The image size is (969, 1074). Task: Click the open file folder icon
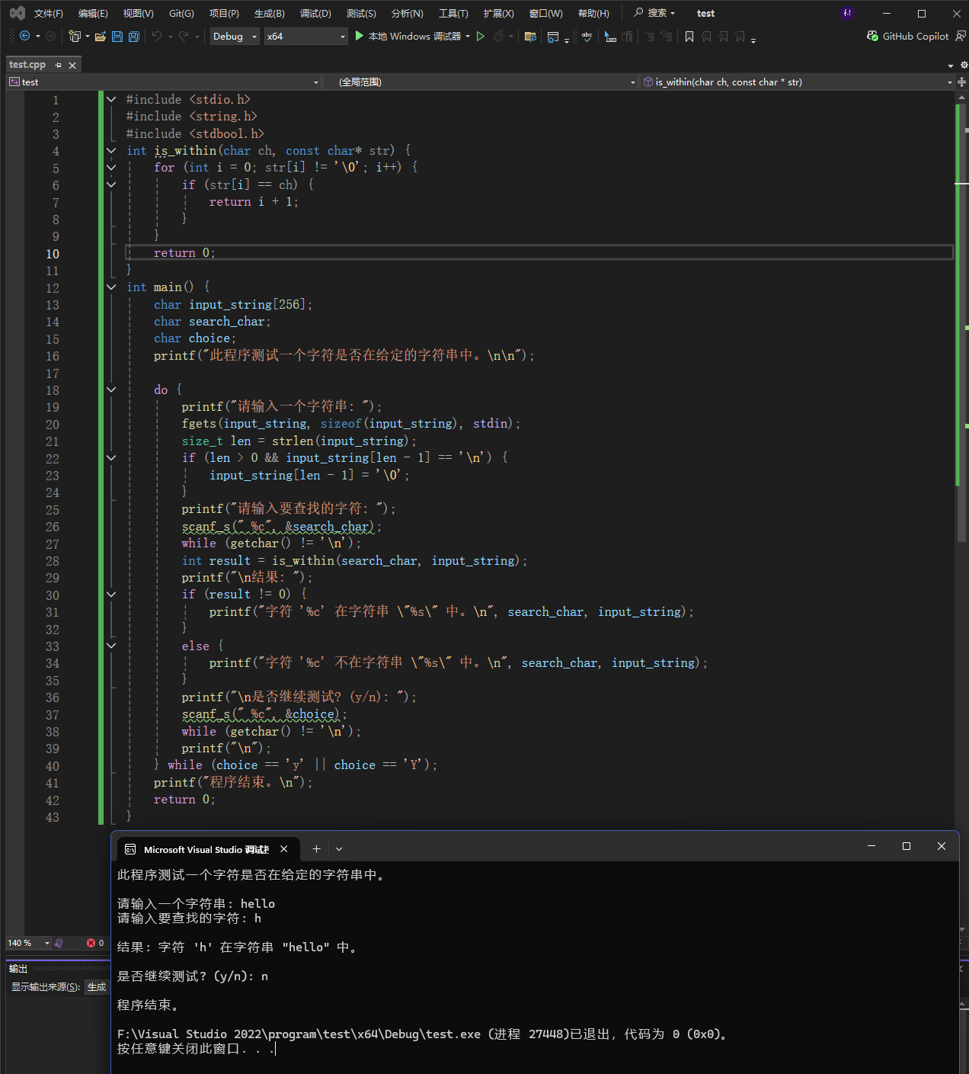(x=100, y=36)
